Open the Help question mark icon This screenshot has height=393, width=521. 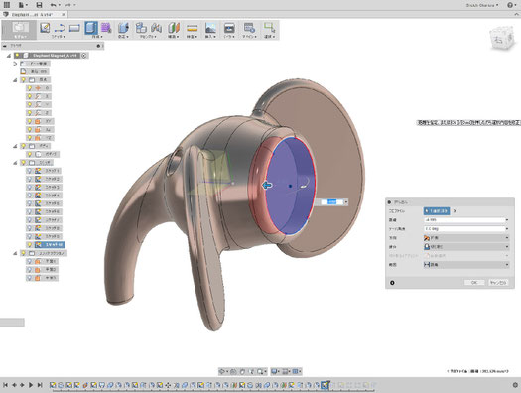coord(510,5)
